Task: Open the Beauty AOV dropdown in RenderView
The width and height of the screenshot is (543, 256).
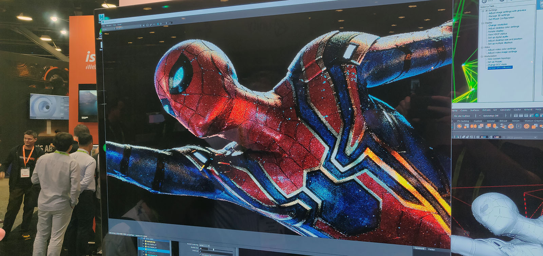Action: [109, 29]
